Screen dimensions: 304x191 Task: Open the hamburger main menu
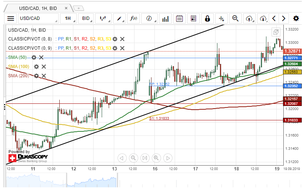(x=11, y=18)
